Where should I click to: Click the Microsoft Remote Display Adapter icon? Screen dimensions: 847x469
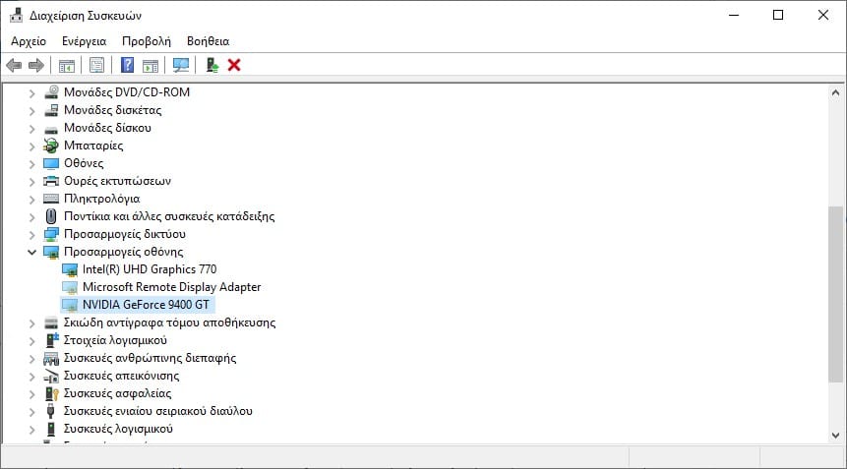70,287
